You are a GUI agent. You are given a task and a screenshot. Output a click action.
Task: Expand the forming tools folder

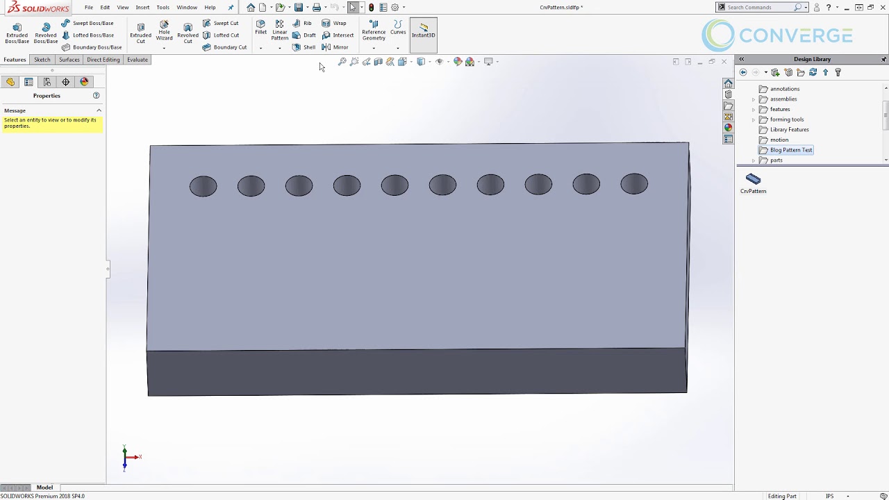[754, 119]
